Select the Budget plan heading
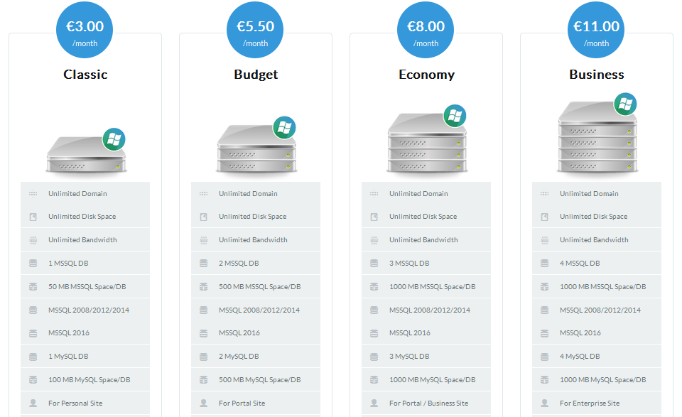The height and width of the screenshot is (417, 682). pyautogui.click(x=256, y=75)
